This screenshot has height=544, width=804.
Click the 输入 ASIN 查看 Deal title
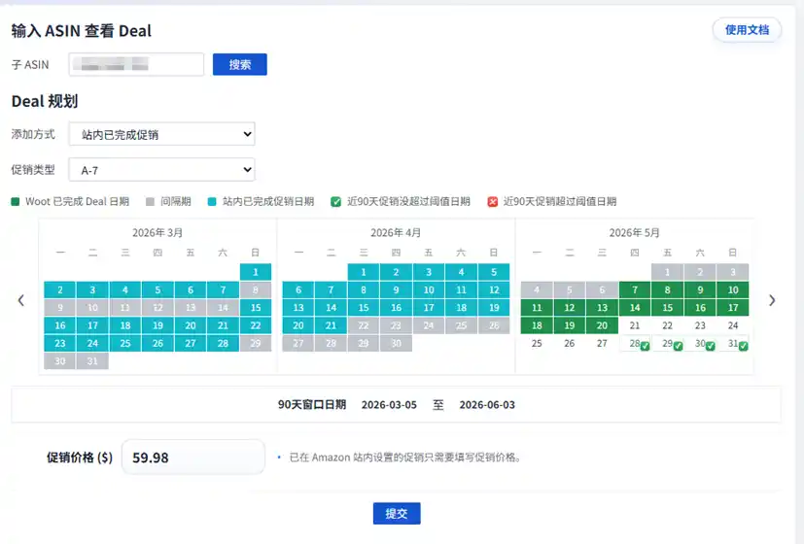click(x=82, y=31)
